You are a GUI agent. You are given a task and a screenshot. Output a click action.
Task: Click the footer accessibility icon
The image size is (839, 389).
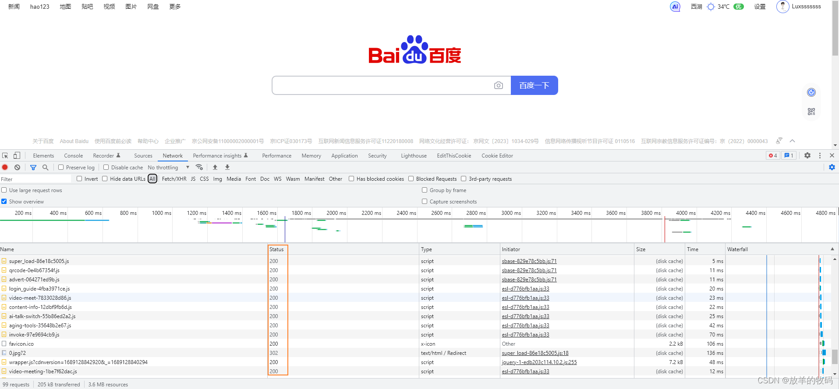[x=779, y=141]
